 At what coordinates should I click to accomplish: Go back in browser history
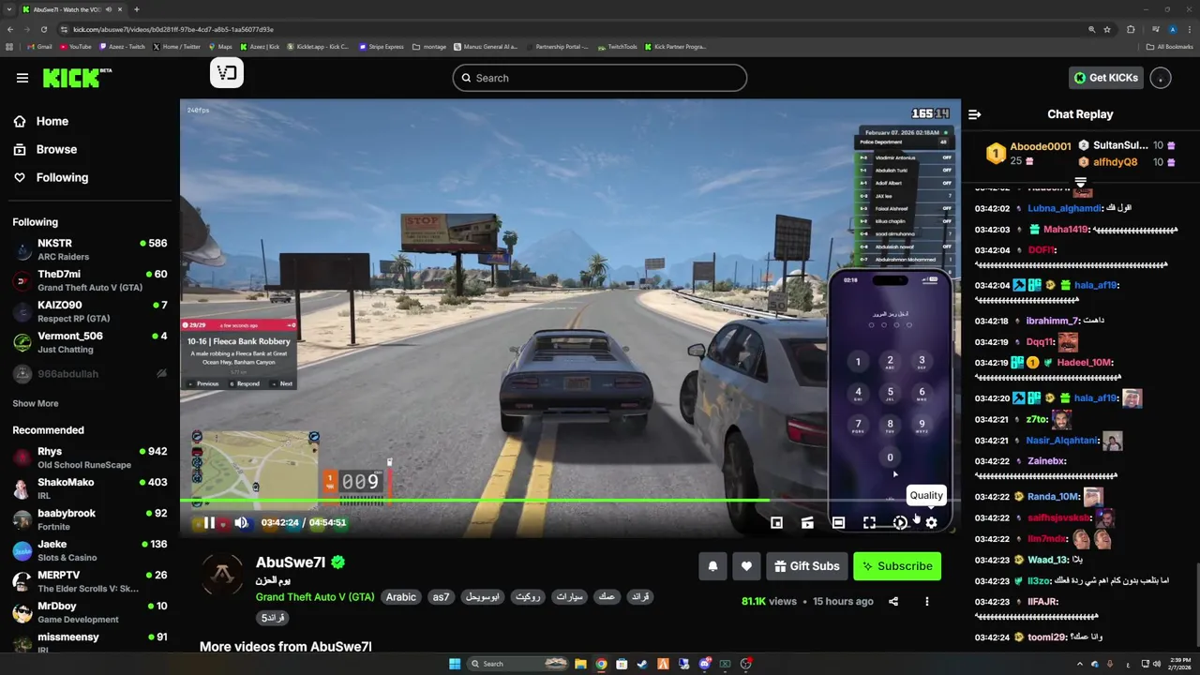coord(10,29)
